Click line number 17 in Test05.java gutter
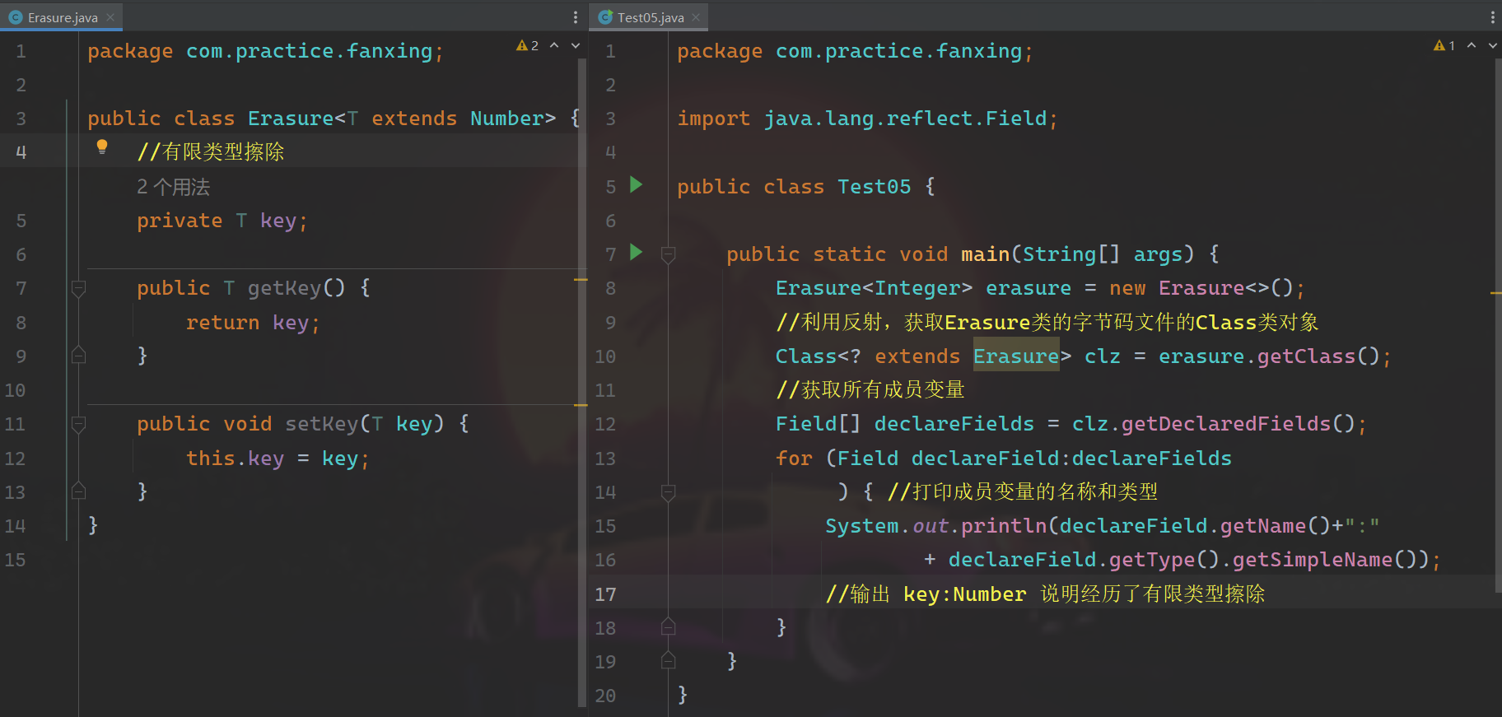This screenshot has width=1502, height=717. click(x=605, y=594)
